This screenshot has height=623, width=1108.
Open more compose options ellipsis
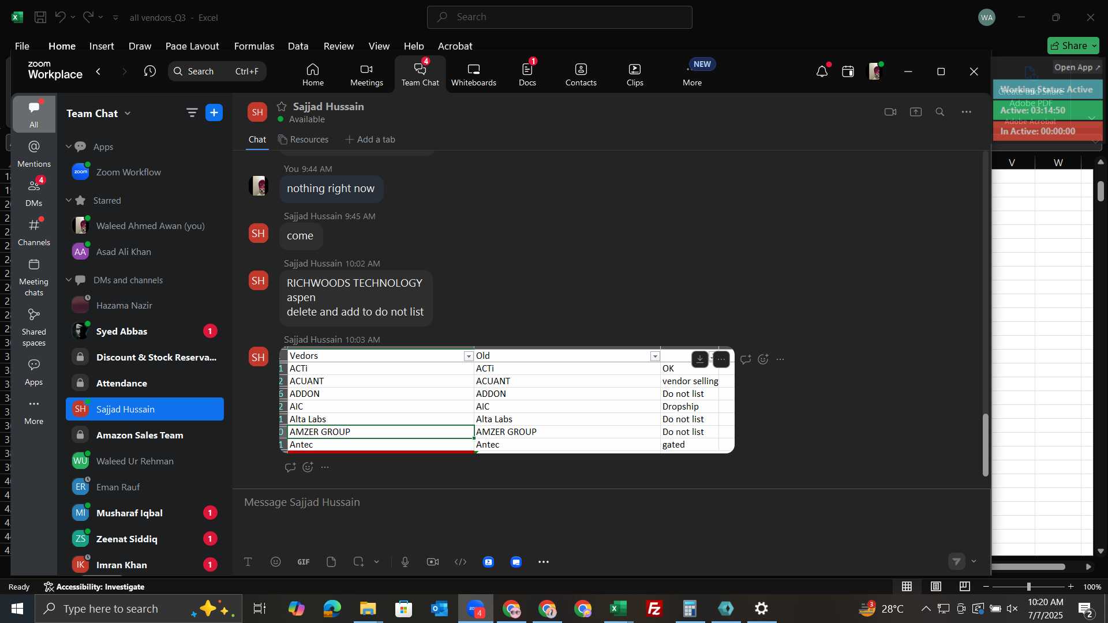point(544,562)
